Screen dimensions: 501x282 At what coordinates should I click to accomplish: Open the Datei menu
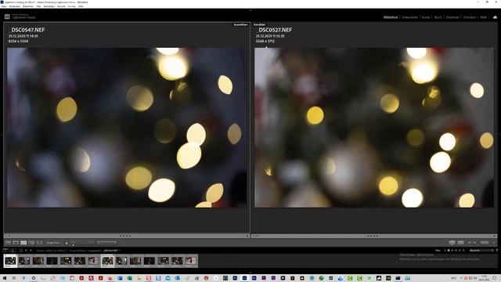pyautogui.click(x=4, y=6)
